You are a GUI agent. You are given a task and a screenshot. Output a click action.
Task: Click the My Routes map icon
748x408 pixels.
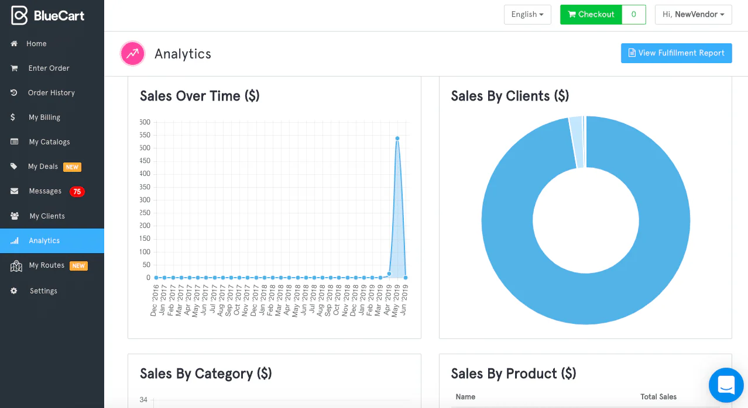(16, 267)
